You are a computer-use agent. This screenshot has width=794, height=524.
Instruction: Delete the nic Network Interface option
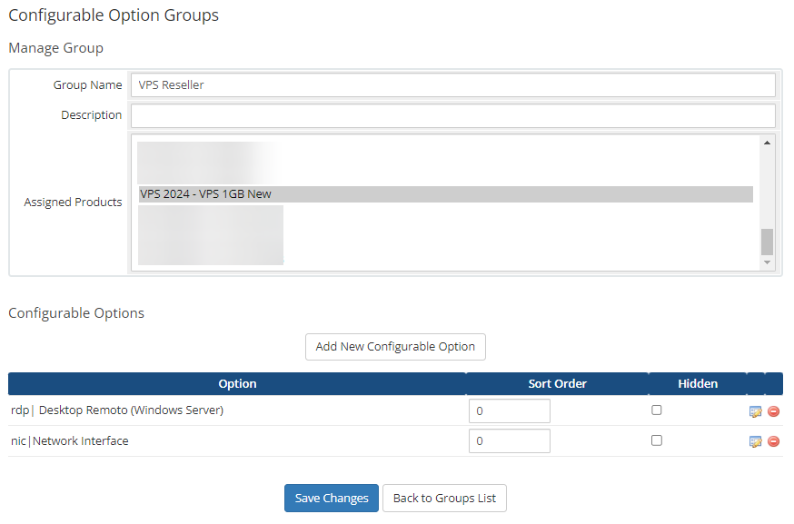point(773,441)
